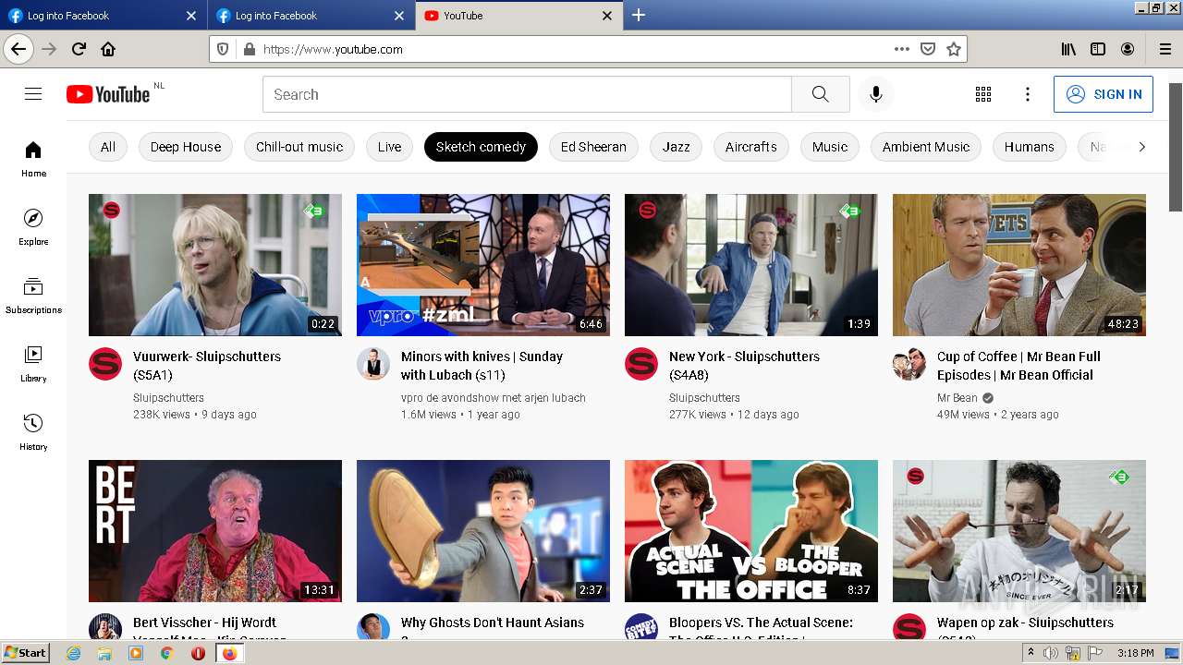1183x665 pixels.
Task: Open Why Ghosts Don't Haunt Asians thumbnail
Action: coord(483,531)
